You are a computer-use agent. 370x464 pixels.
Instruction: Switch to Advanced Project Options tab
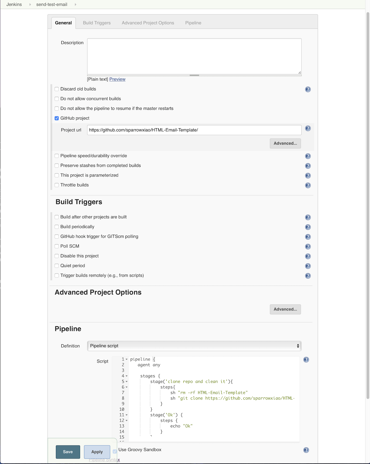(x=148, y=23)
